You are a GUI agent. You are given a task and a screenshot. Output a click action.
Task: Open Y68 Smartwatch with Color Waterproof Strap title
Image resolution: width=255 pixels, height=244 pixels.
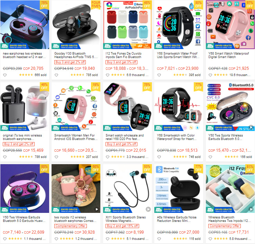tap(176, 137)
